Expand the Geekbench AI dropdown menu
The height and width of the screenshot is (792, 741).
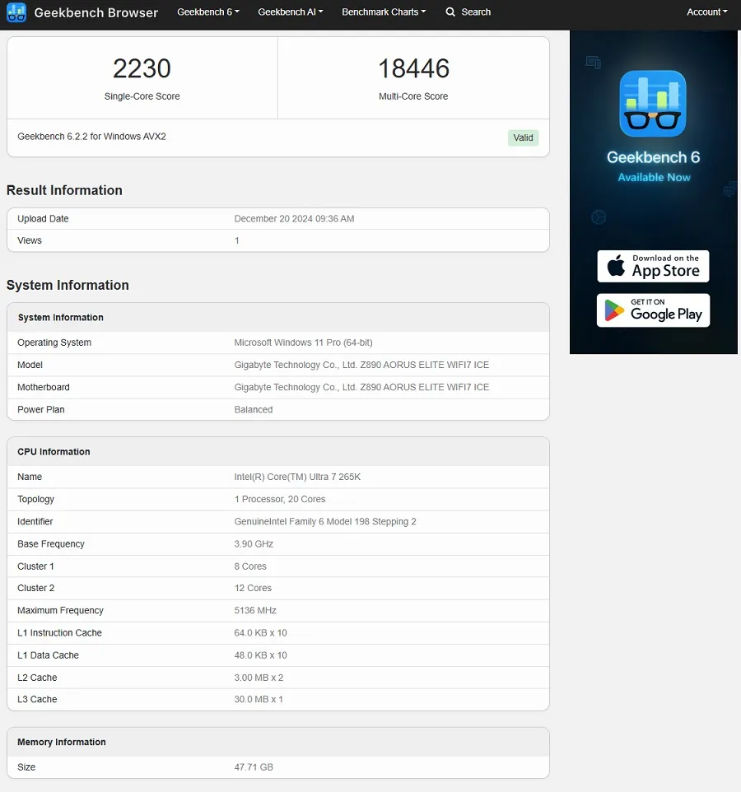pyautogui.click(x=291, y=12)
